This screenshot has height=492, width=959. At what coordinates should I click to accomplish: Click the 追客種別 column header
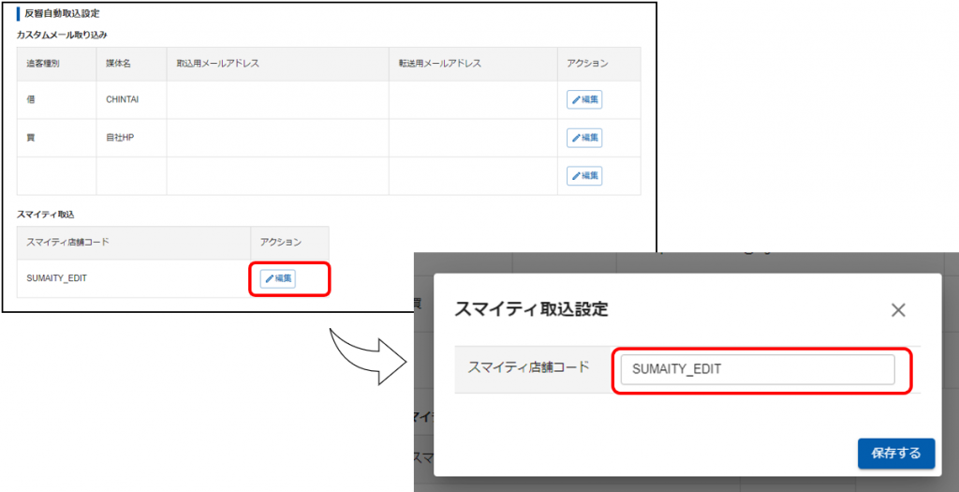pos(43,64)
